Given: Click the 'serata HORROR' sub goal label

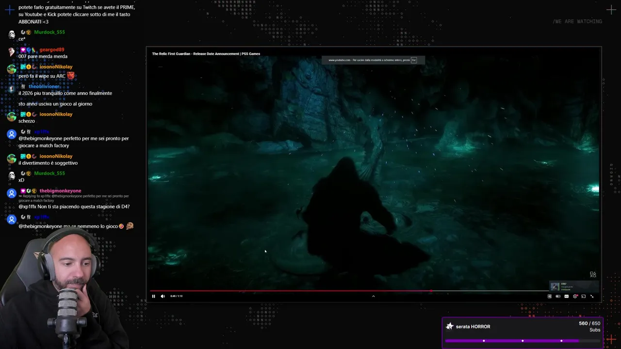Looking at the screenshot, I should click(x=473, y=327).
